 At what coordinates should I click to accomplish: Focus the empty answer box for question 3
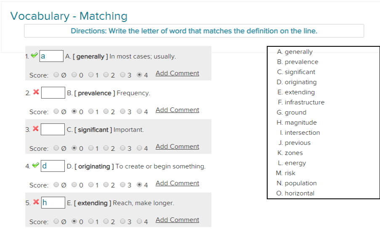click(x=53, y=129)
